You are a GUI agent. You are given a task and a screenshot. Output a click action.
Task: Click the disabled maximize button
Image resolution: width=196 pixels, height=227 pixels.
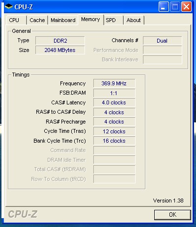point(175,7)
